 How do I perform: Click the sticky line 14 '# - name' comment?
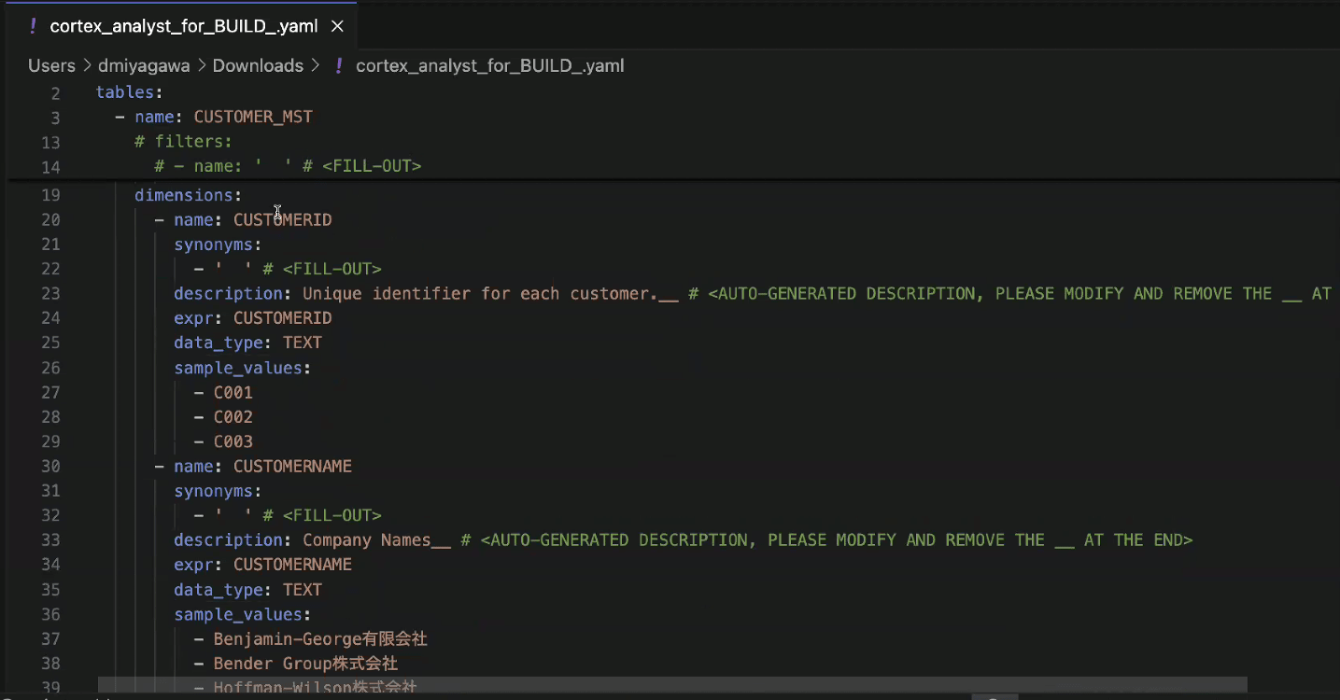tap(288, 166)
